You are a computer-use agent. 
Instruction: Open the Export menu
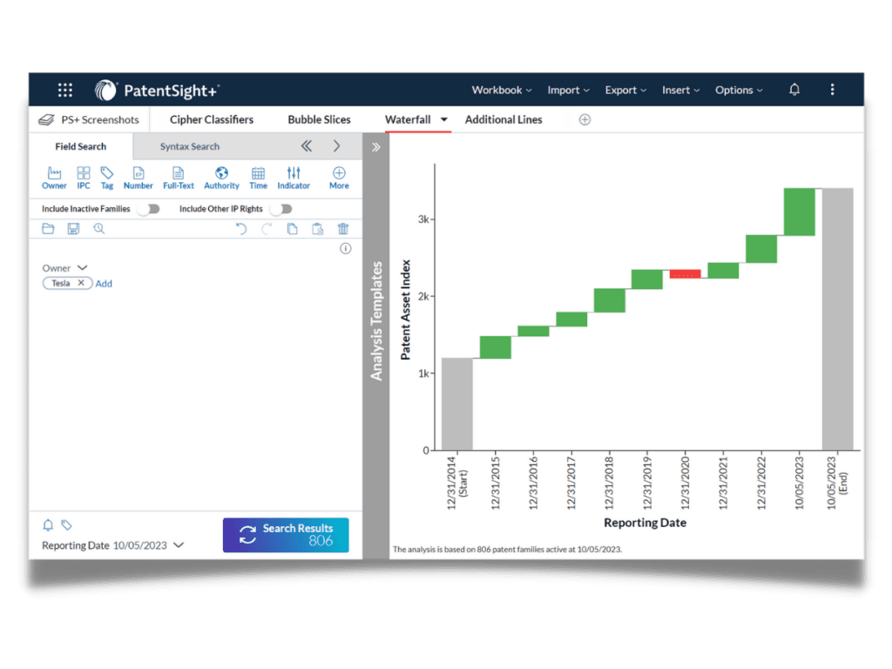(625, 90)
